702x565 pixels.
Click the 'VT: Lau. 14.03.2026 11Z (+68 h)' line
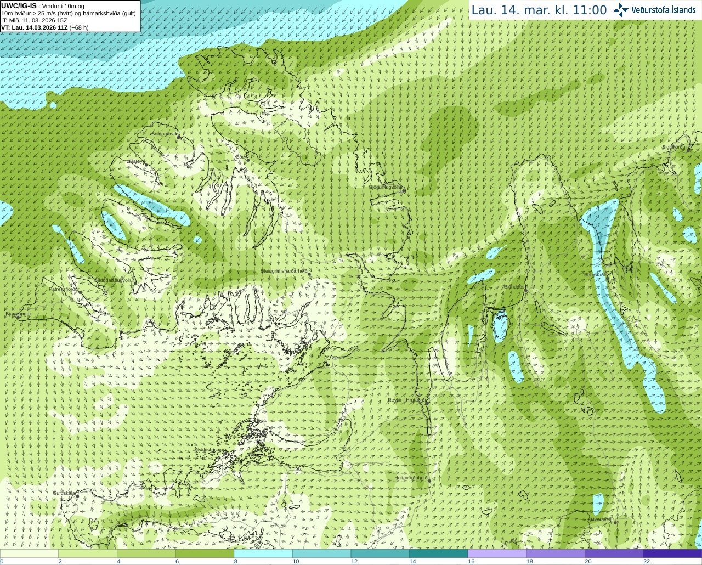[45, 27]
